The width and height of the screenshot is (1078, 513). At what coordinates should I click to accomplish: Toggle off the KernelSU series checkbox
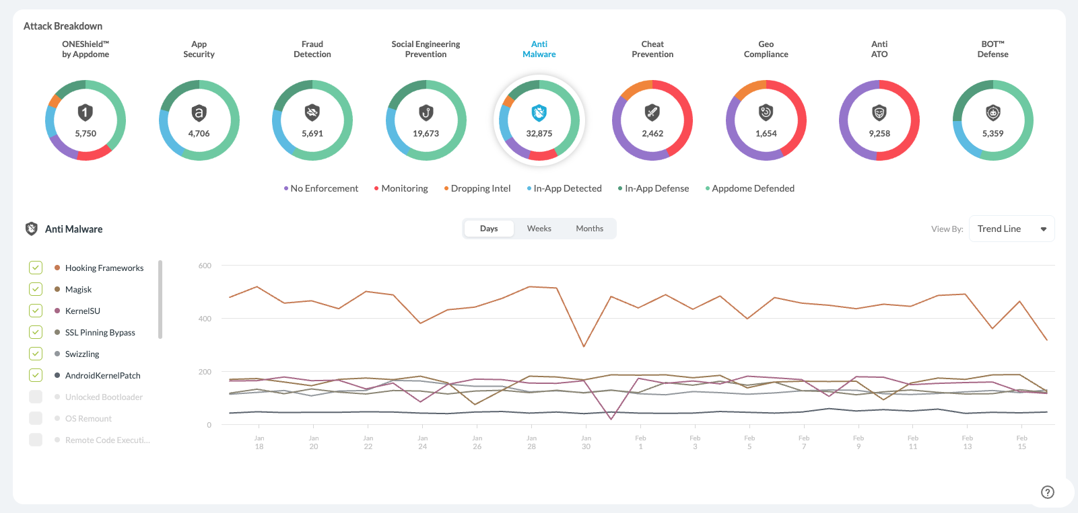(36, 311)
